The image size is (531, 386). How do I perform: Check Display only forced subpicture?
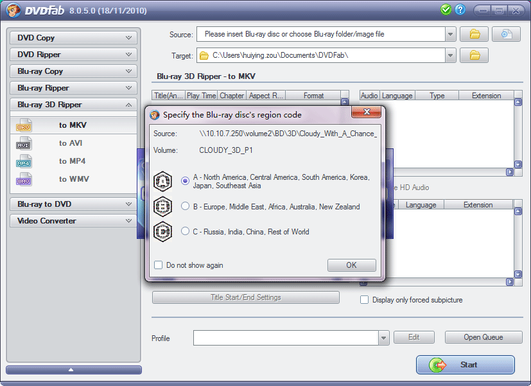pos(364,299)
